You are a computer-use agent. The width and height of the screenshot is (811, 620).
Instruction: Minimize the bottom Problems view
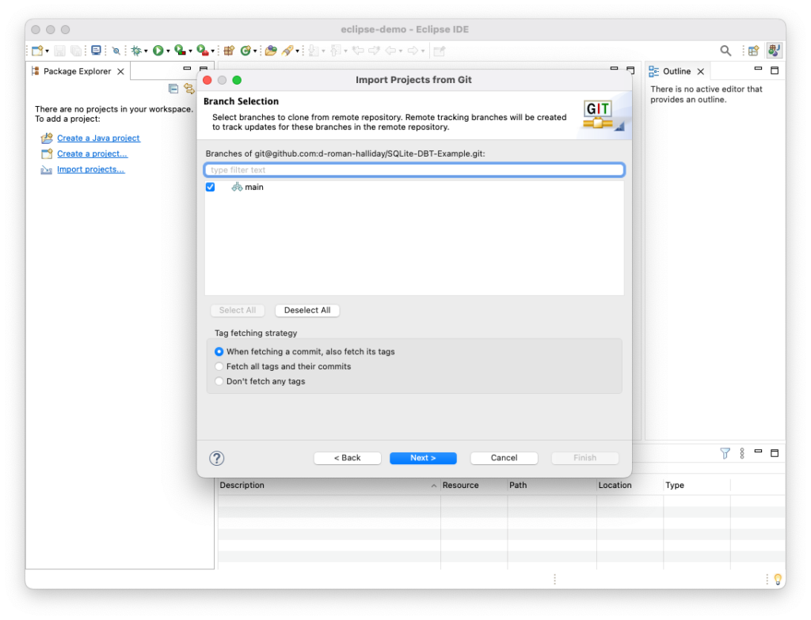[x=758, y=451]
